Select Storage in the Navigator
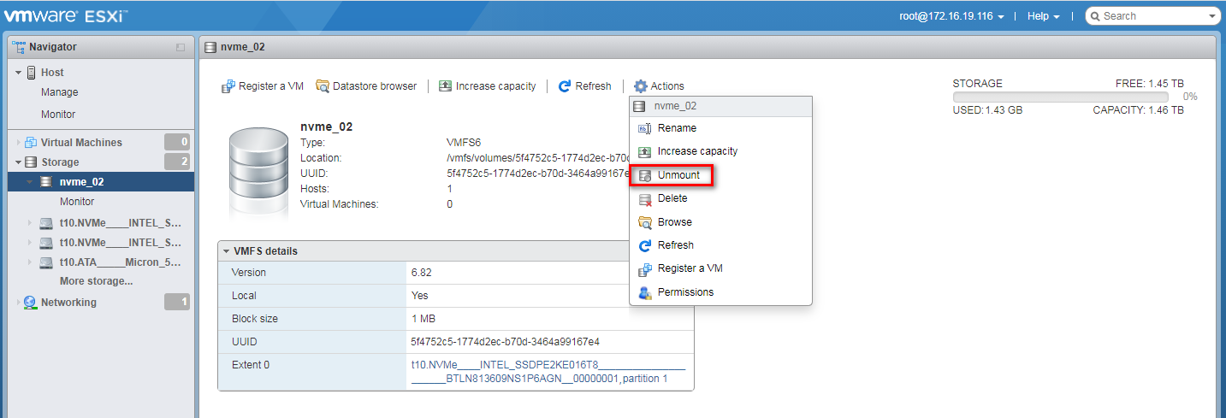Viewport: 1226px width, 418px height. 60,162
